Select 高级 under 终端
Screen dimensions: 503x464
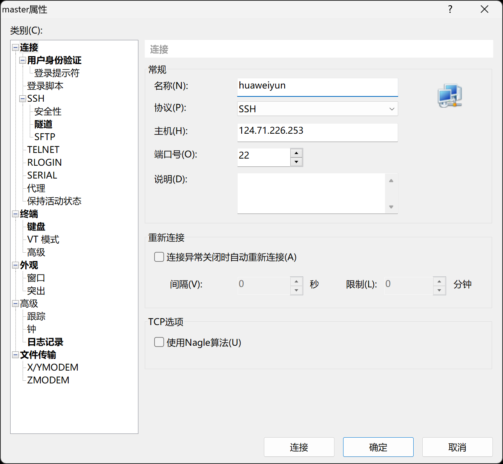coord(36,252)
